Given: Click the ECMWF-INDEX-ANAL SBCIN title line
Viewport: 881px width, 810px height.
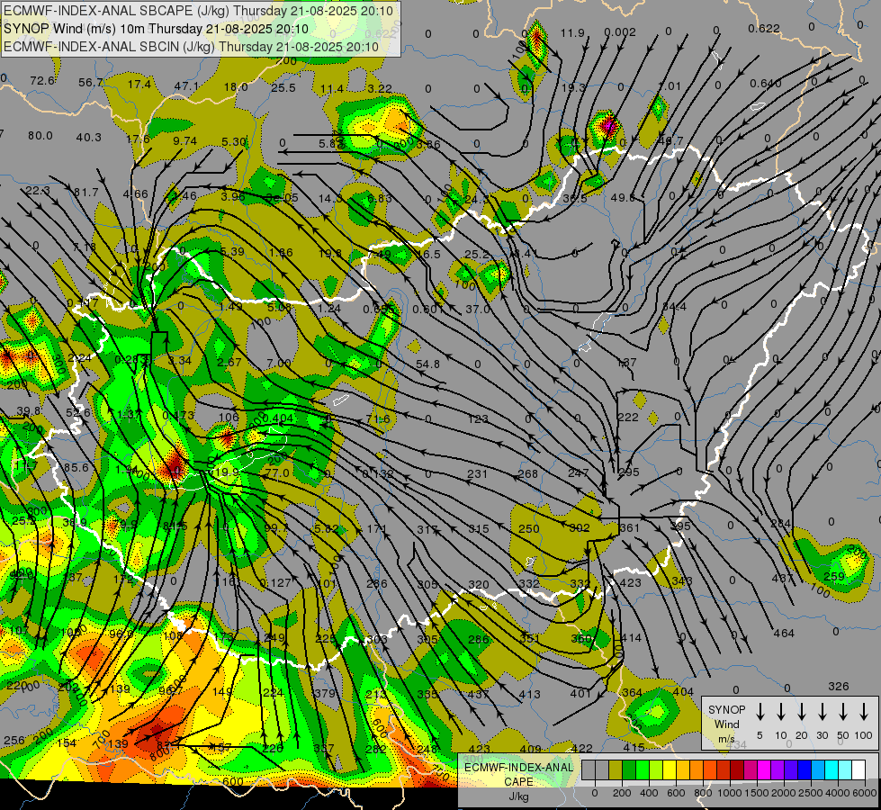Looking at the screenshot, I should point(191,47).
